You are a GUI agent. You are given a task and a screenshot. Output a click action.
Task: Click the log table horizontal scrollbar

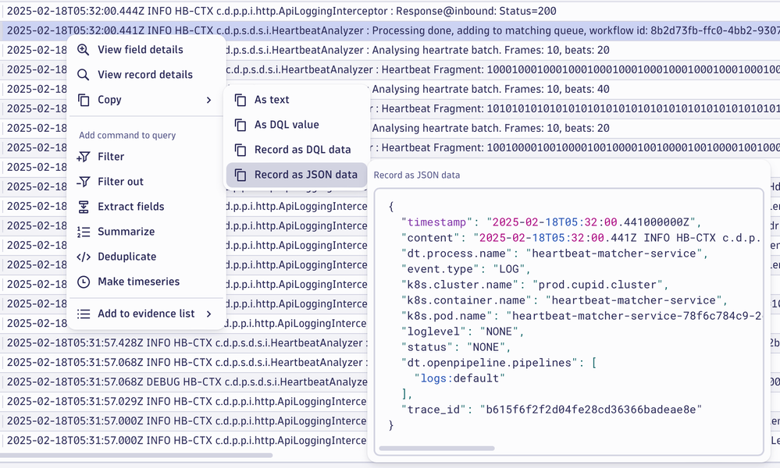pos(137,455)
